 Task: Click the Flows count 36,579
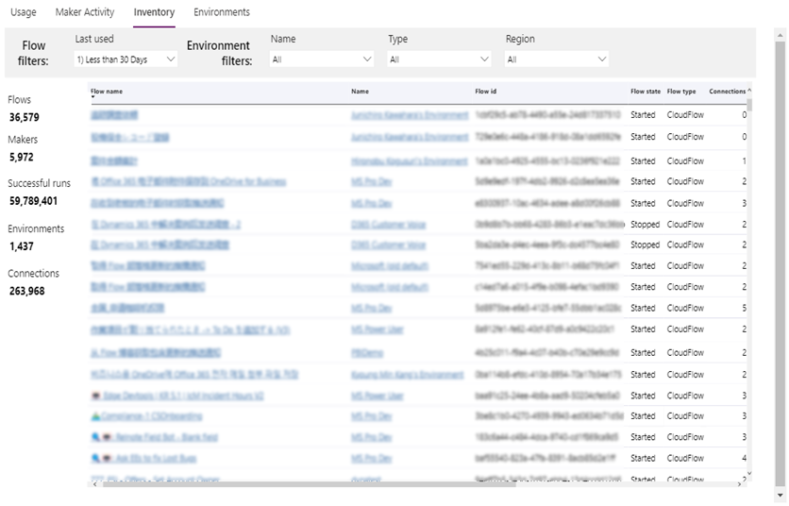point(25,117)
